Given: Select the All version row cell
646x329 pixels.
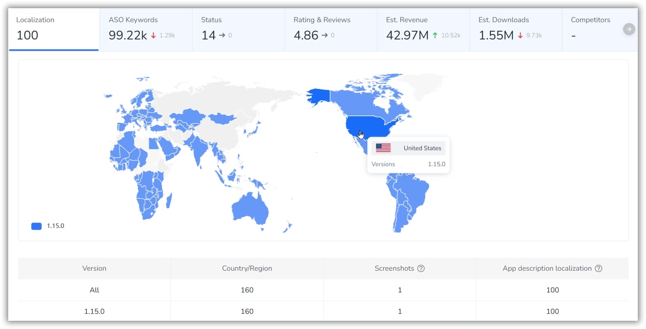Looking at the screenshot, I should [x=95, y=290].
